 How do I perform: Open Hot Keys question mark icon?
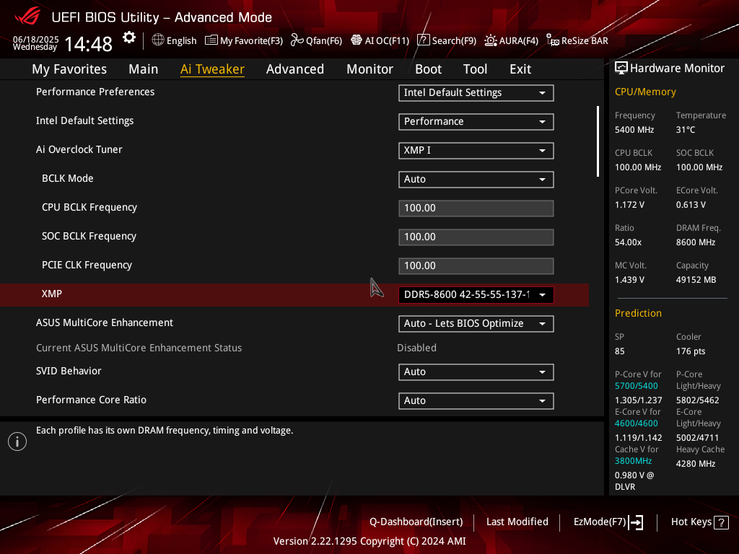point(721,522)
